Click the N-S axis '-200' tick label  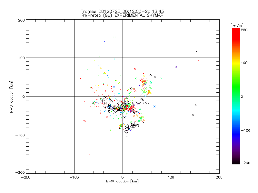pos(20,172)
